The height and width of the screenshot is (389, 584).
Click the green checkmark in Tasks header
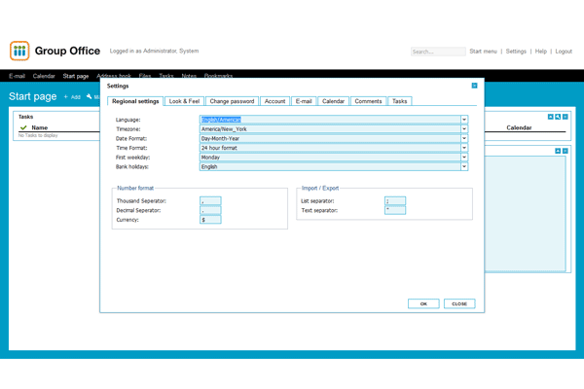23,127
